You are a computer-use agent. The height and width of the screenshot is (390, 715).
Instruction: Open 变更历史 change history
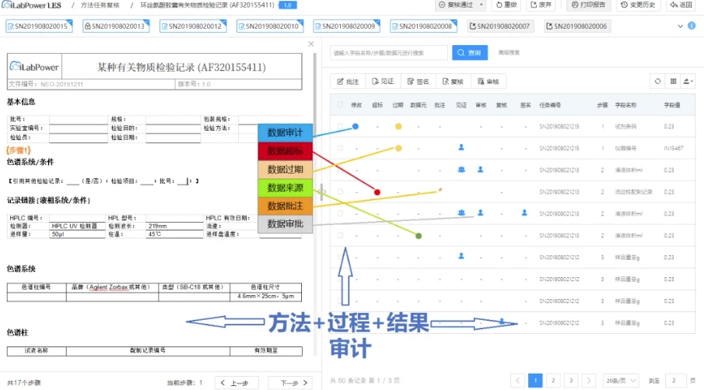tap(636, 5)
